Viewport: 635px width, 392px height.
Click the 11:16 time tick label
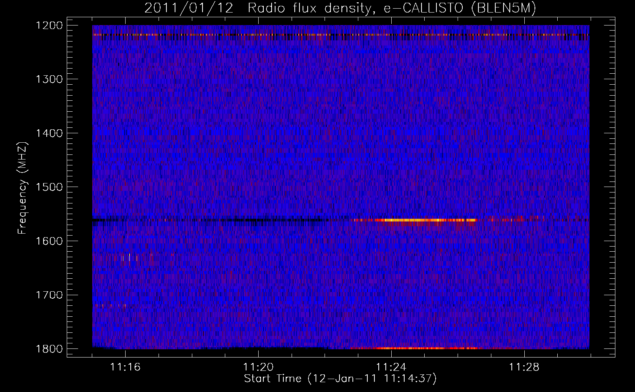coord(125,367)
